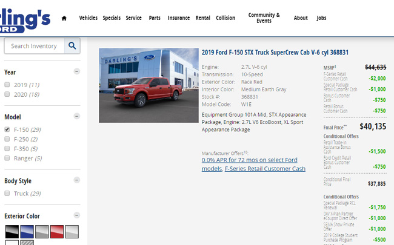Open the Community & Events menu

pyautogui.click(x=264, y=18)
